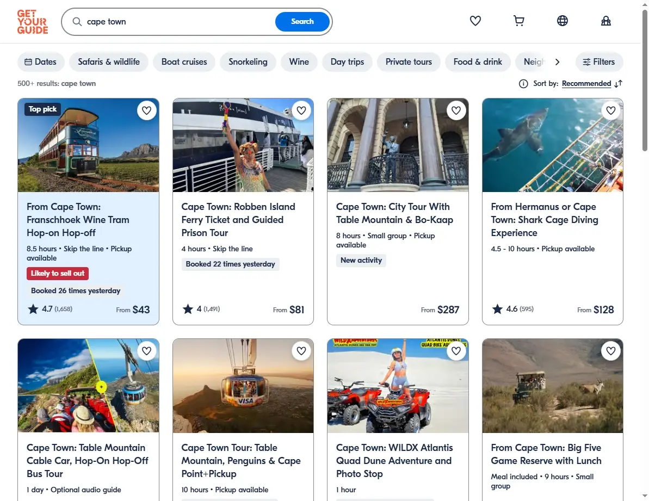Favorite the Table Mountain Cable Car tour
Viewport: 649px width, 501px height.
click(146, 351)
